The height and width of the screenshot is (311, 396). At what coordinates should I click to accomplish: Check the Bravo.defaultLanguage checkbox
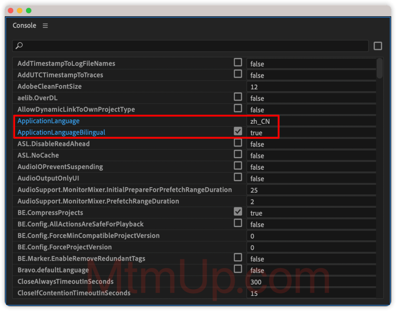click(238, 269)
